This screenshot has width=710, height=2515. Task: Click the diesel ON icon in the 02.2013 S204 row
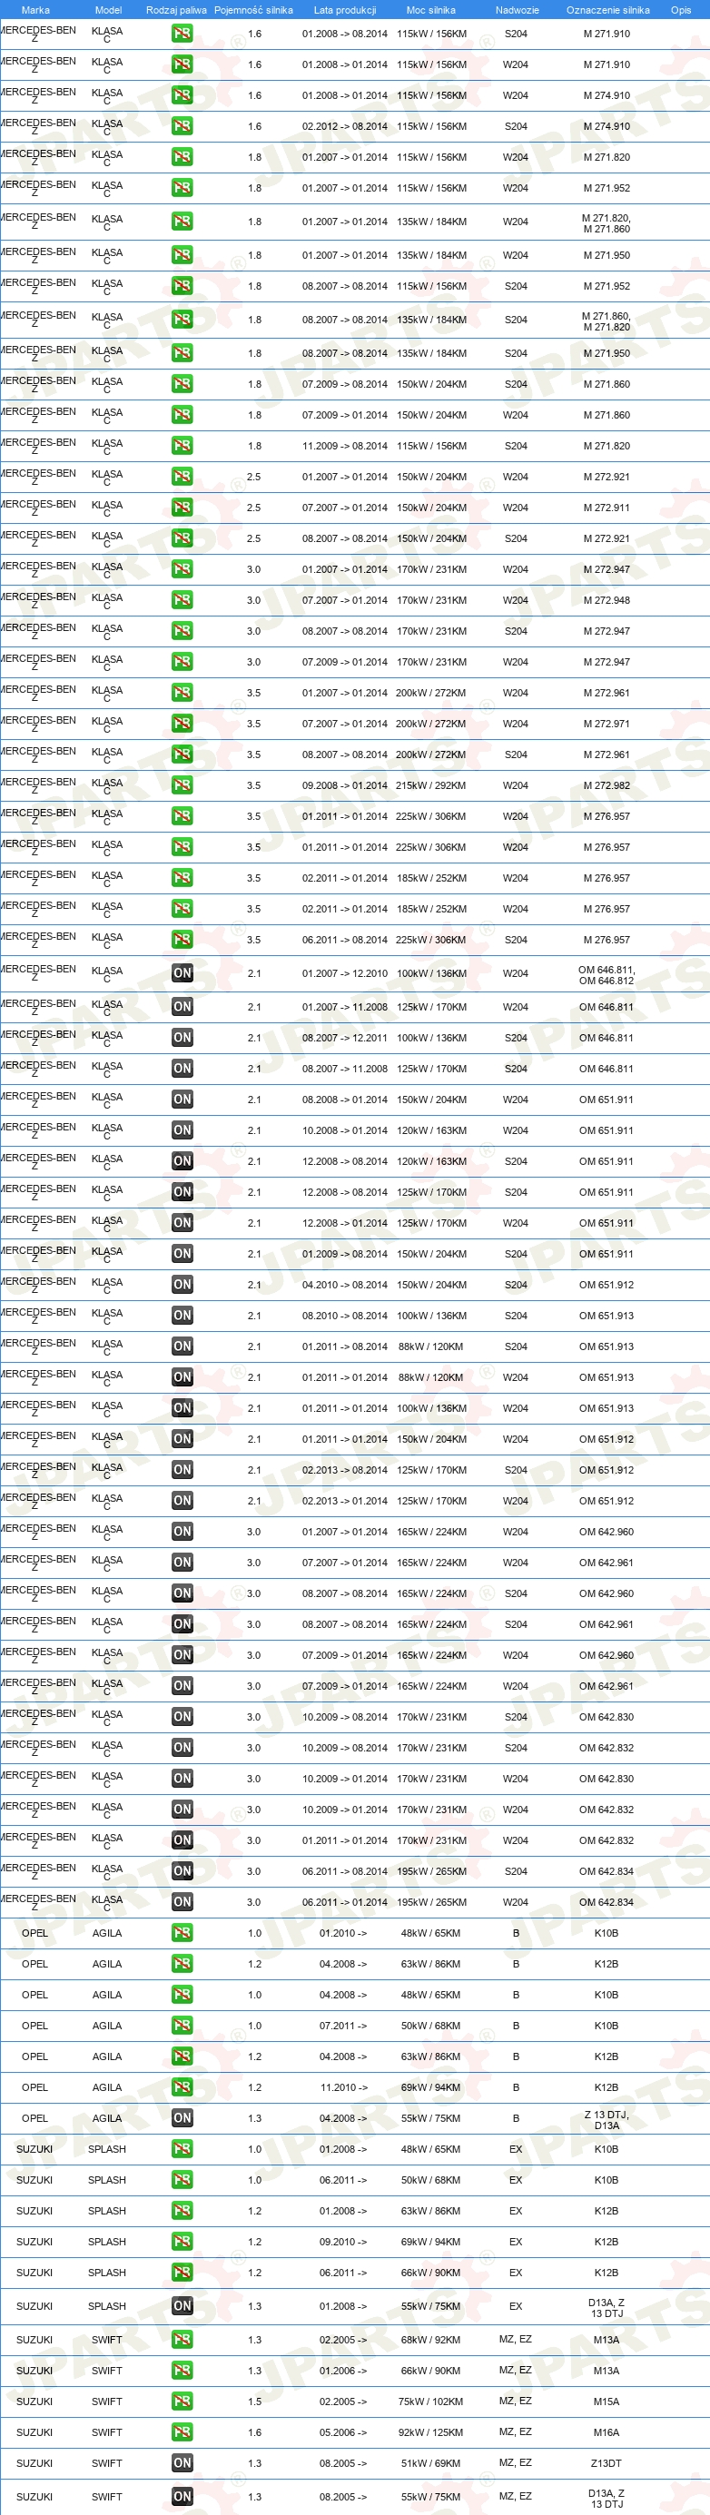[182, 1469]
